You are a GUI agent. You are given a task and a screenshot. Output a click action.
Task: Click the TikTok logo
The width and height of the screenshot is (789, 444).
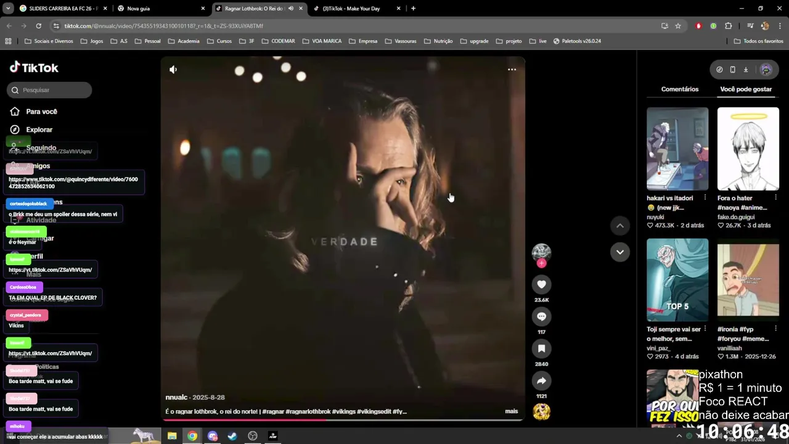pos(34,68)
